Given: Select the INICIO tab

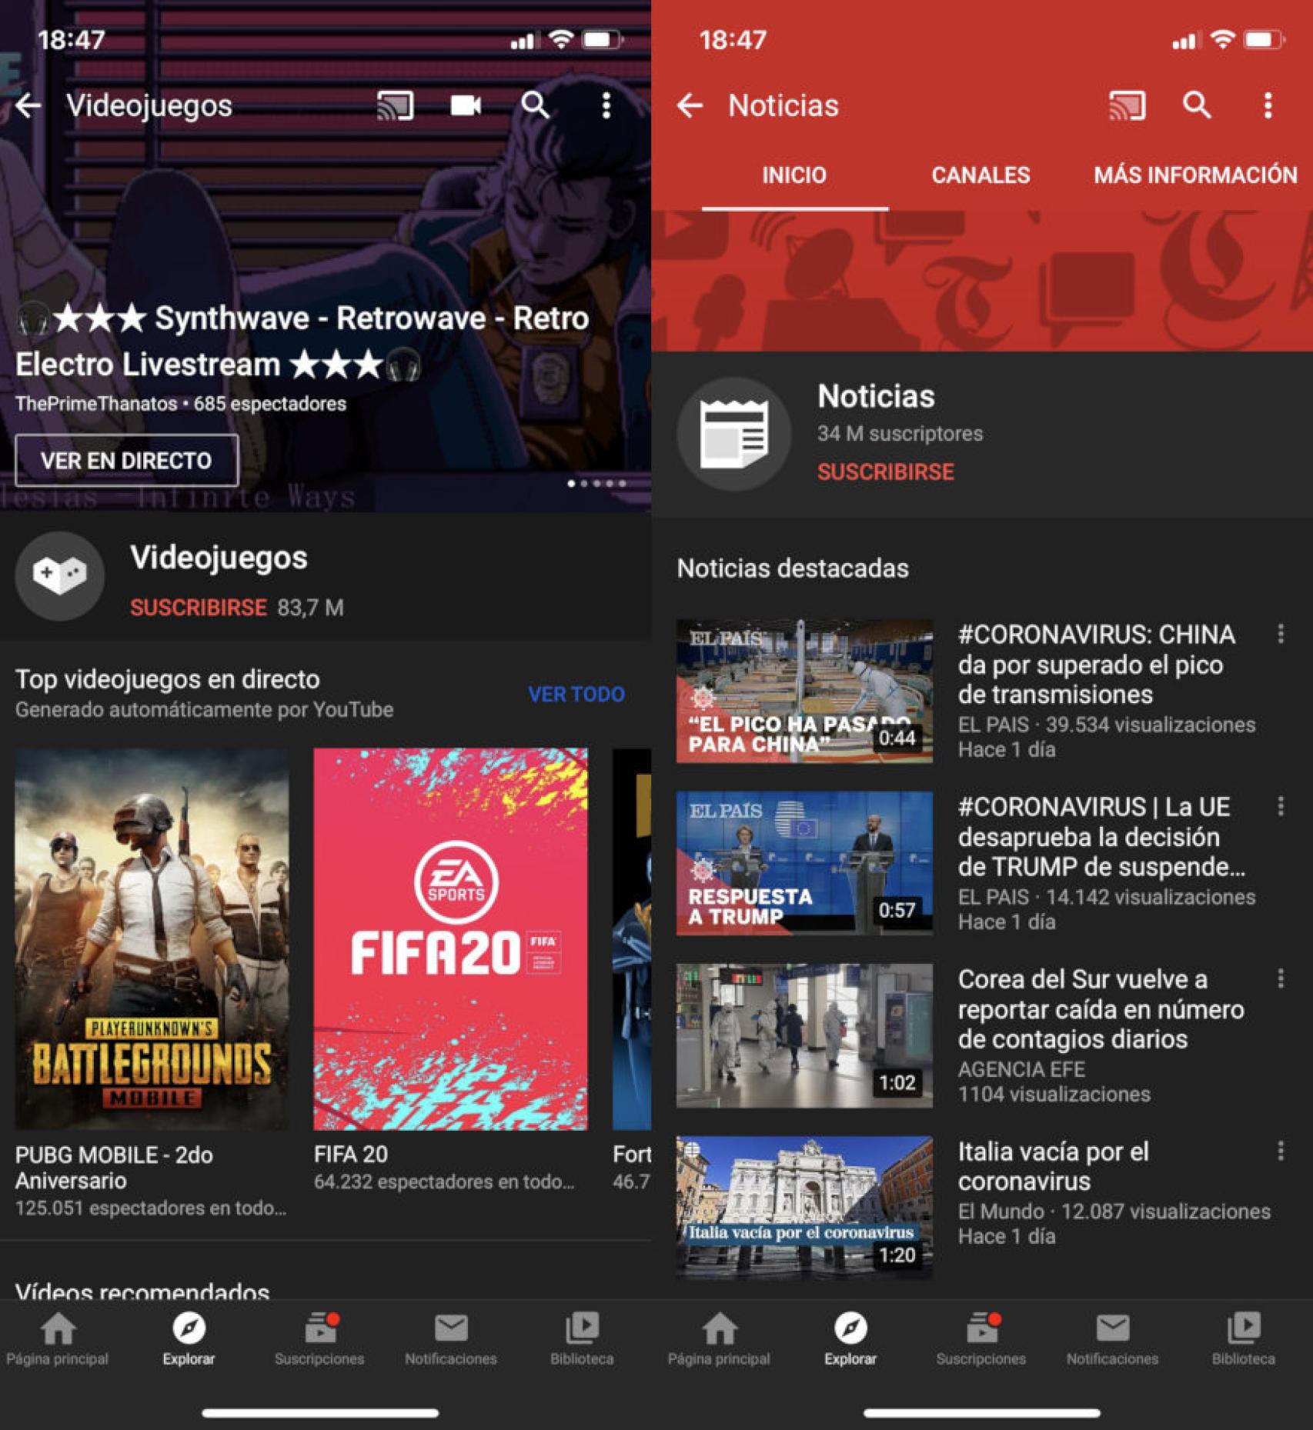Looking at the screenshot, I should (x=794, y=175).
